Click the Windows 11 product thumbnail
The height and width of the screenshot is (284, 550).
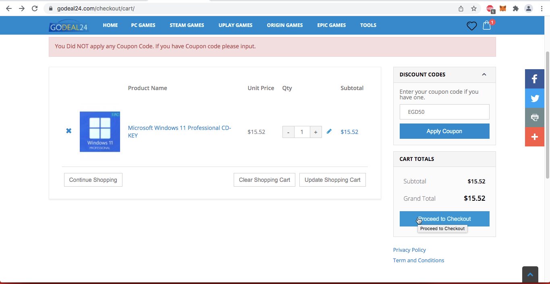[x=100, y=132]
